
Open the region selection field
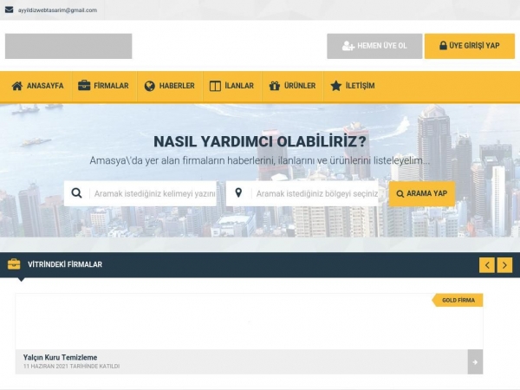[x=302, y=193]
